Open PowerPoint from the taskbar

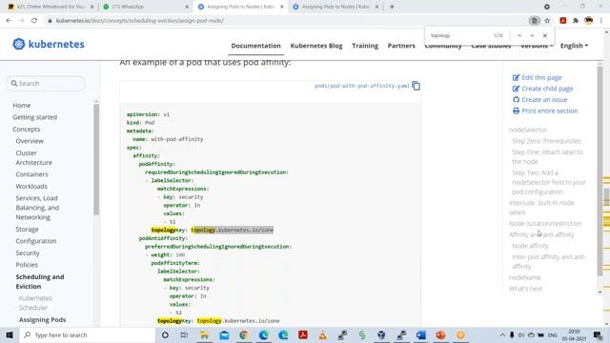[x=440, y=334]
